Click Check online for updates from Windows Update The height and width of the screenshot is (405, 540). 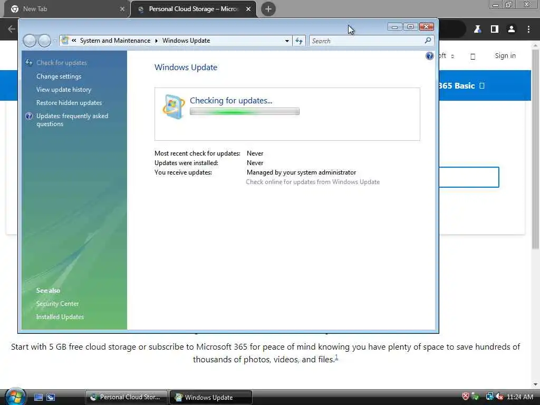click(313, 182)
